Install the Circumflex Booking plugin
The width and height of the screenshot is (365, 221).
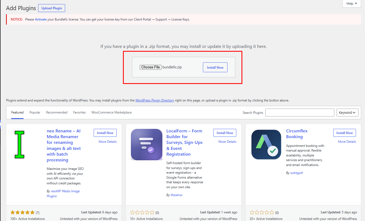pos(344,133)
